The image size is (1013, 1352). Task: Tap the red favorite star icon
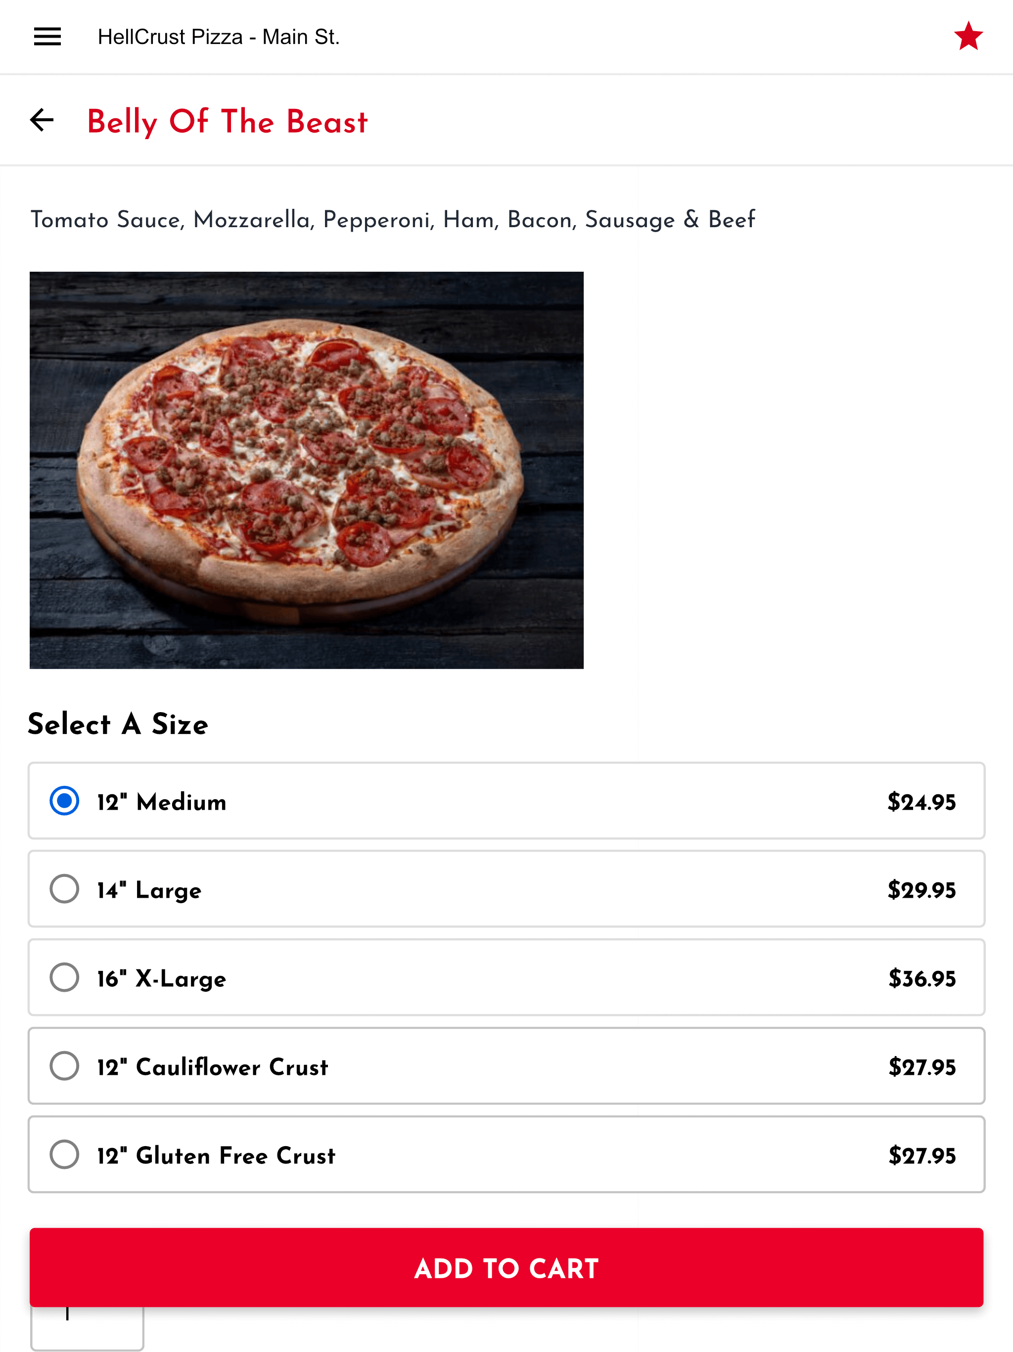pyautogui.click(x=968, y=37)
